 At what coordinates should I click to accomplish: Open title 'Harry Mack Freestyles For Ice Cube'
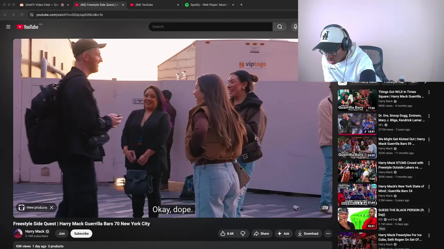[400, 237]
